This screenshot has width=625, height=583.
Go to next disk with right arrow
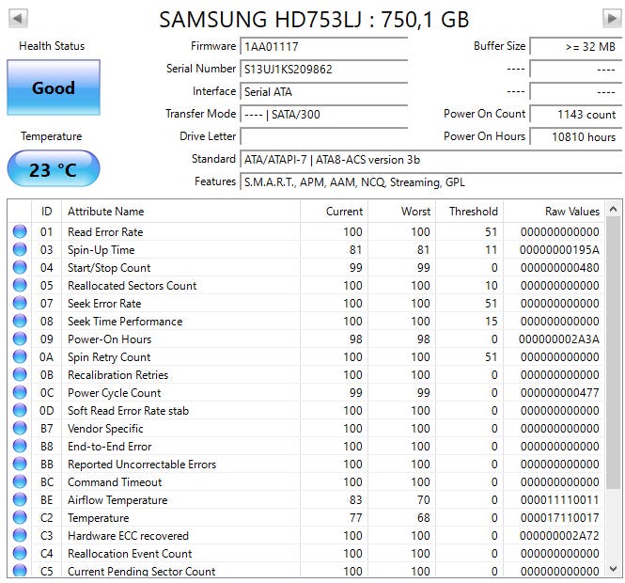pos(612,19)
